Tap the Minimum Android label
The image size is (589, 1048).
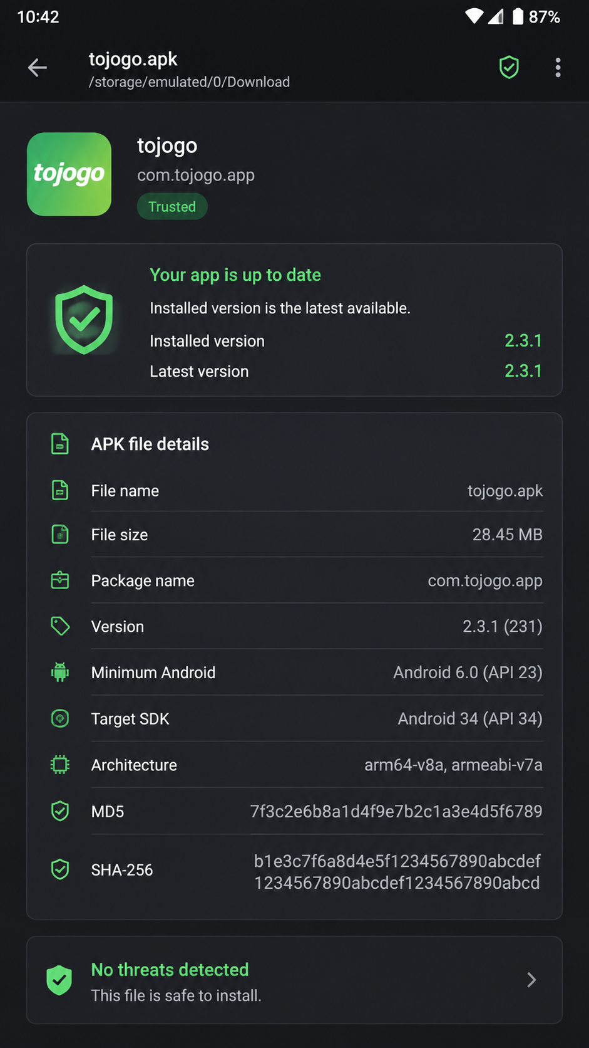(x=153, y=673)
